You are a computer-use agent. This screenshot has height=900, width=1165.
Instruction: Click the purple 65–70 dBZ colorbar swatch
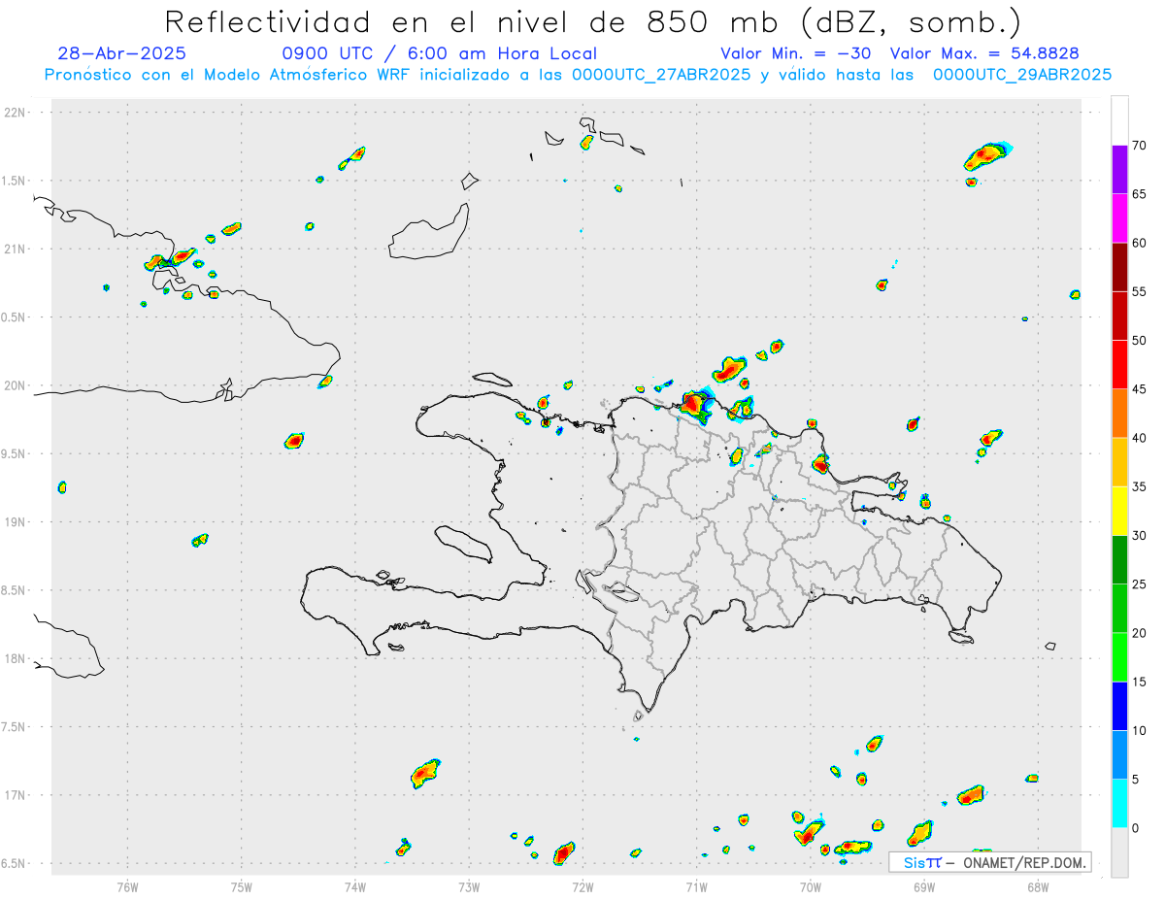tap(1120, 170)
